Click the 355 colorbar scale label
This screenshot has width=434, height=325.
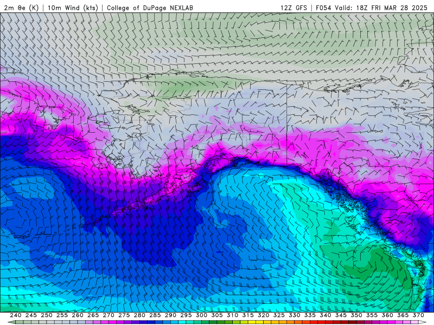(372, 315)
